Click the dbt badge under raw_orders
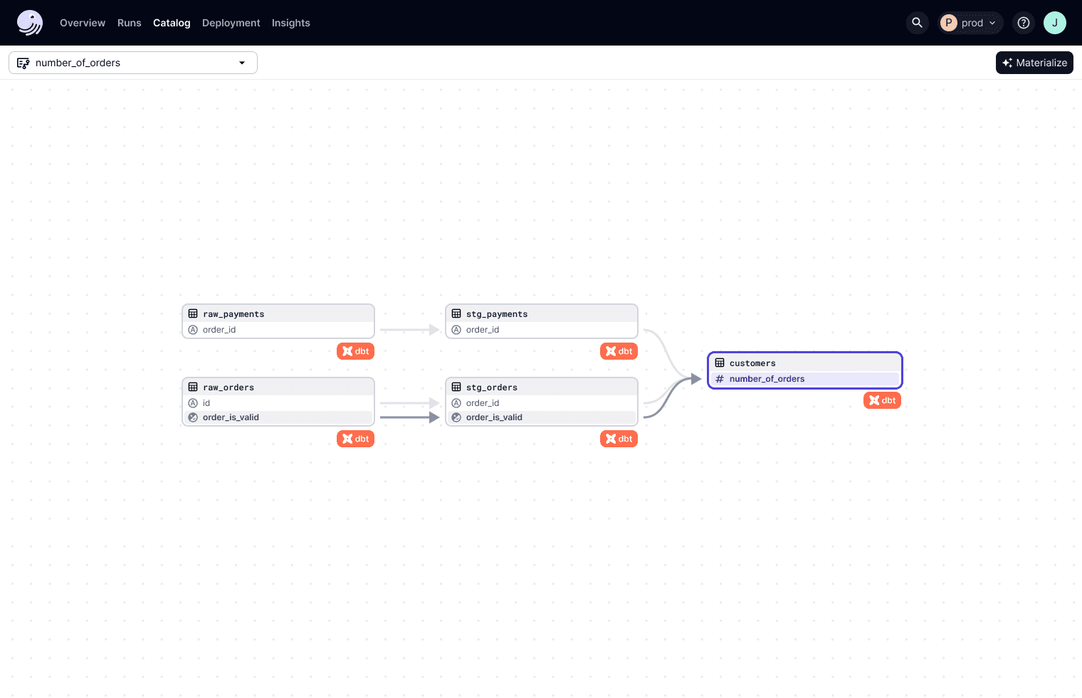Image resolution: width=1082 pixels, height=698 pixels. 355,439
